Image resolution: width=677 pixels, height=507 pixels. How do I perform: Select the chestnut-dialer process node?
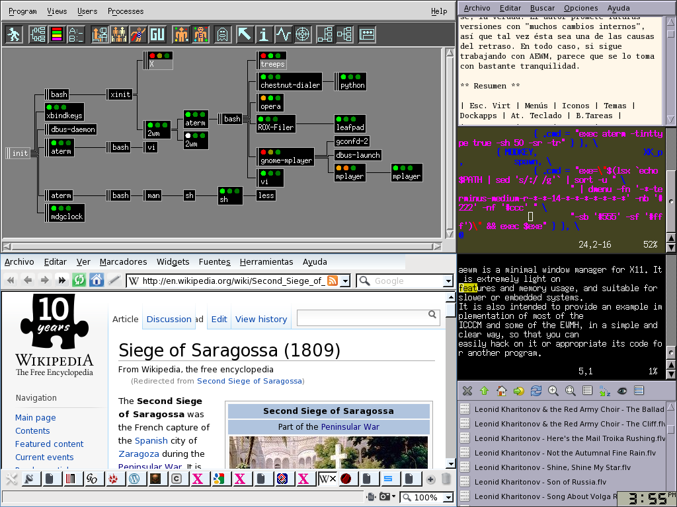point(290,81)
